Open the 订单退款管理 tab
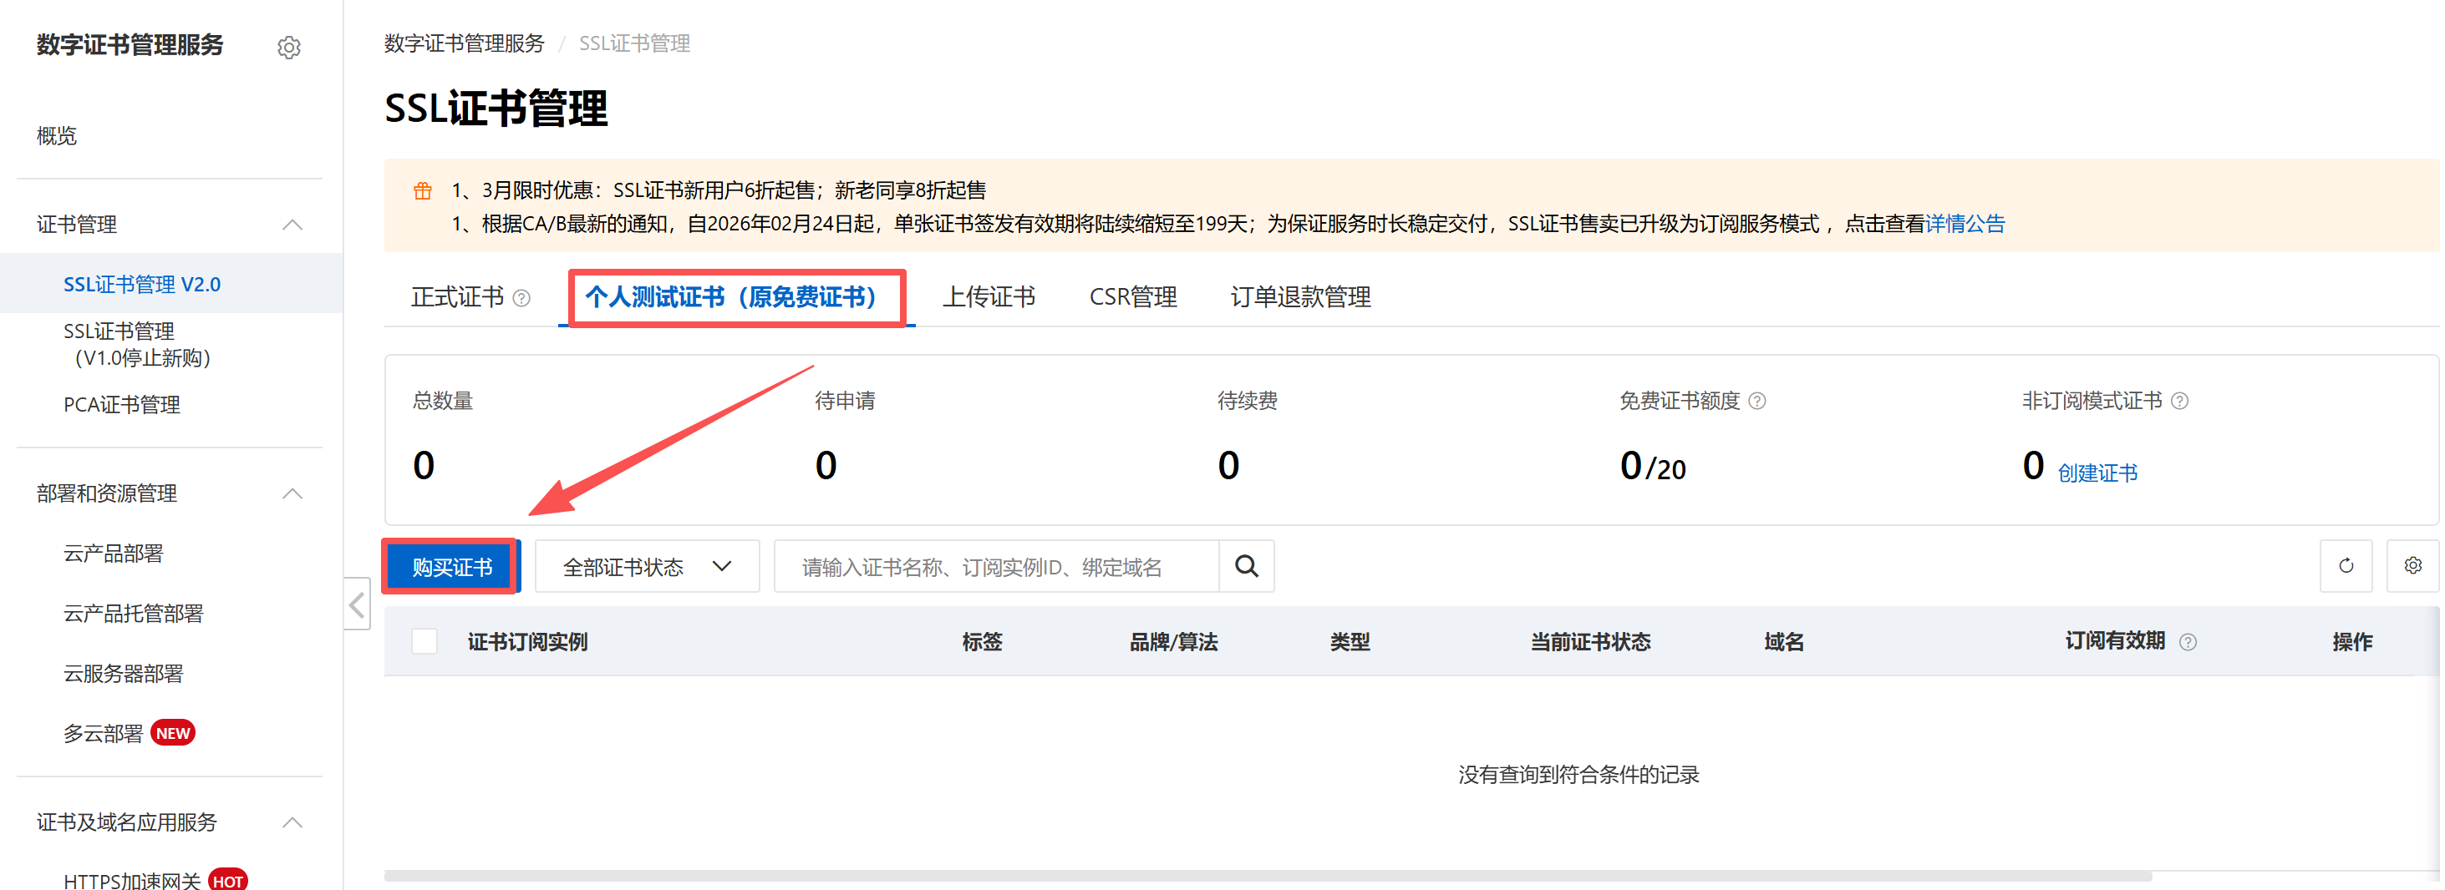The height and width of the screenshot is (890, 2445). tap(1300, 298)
